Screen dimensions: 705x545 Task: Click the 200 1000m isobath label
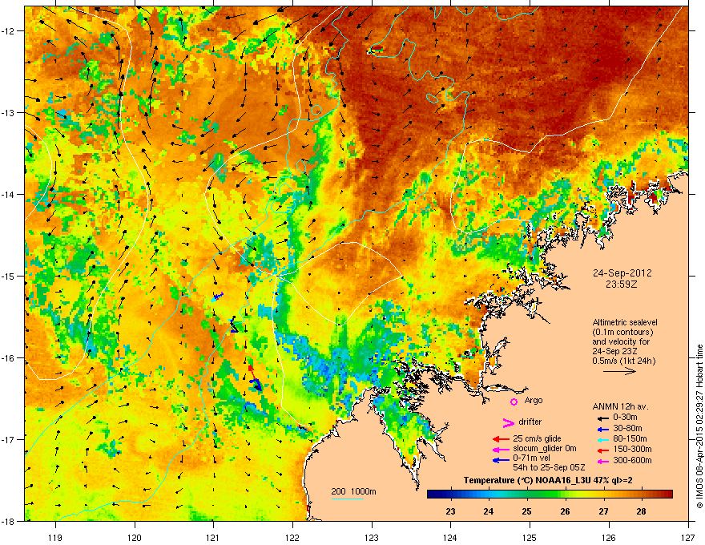[353, 491]
